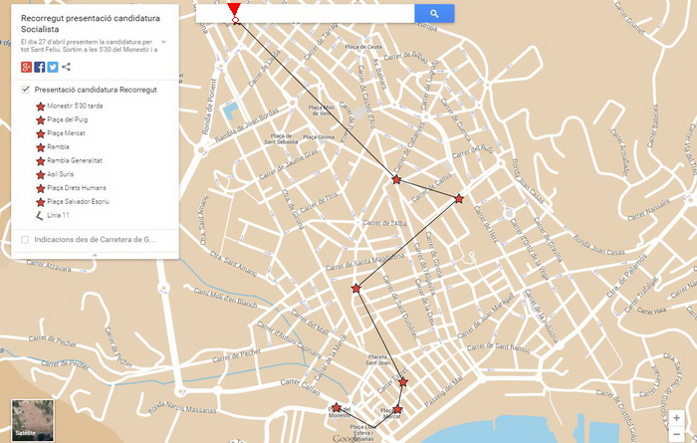The image size is (697, 443).
Task: Select the Línia 11 route item
Action: [58, 215]
